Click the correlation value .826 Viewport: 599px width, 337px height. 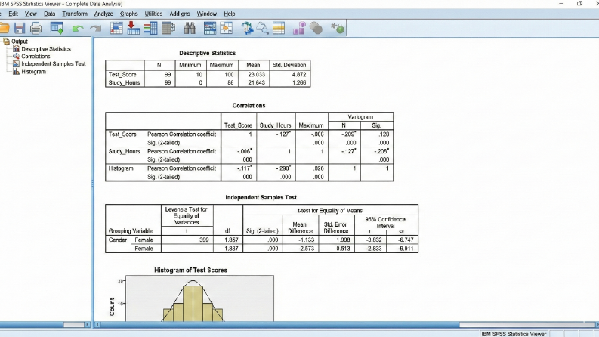click(x=319, y=168)
